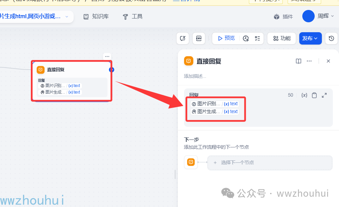Click 图片识别 variable in canvas node
This screenshot has width=339, height=207.
(x=60, y=86)
